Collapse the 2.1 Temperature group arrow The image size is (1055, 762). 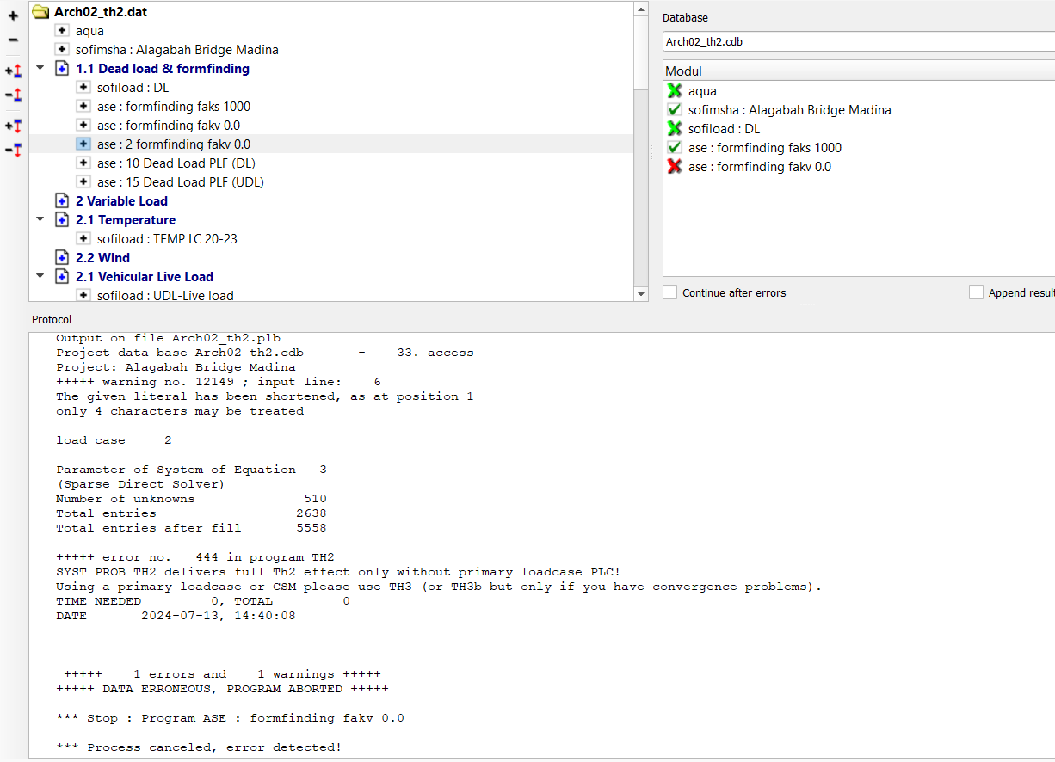point(40,219)
